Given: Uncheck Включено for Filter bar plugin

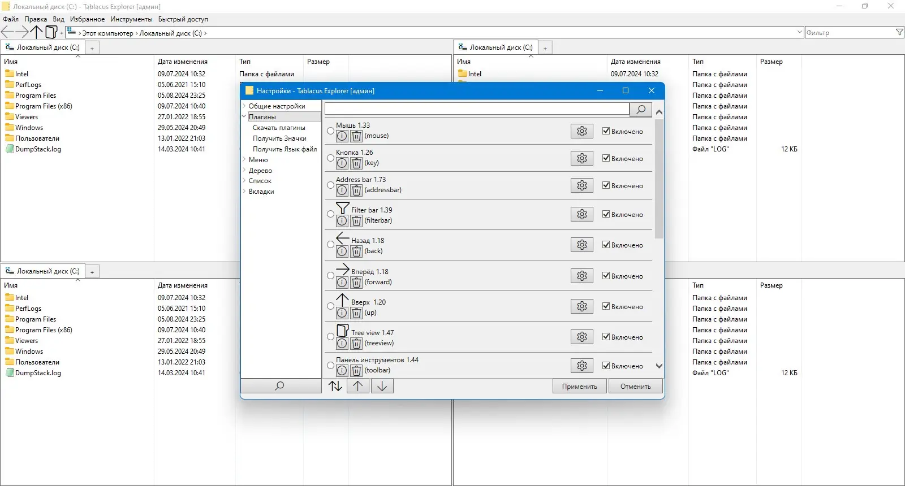Looking at the screenshot, I should coord(606,214).
